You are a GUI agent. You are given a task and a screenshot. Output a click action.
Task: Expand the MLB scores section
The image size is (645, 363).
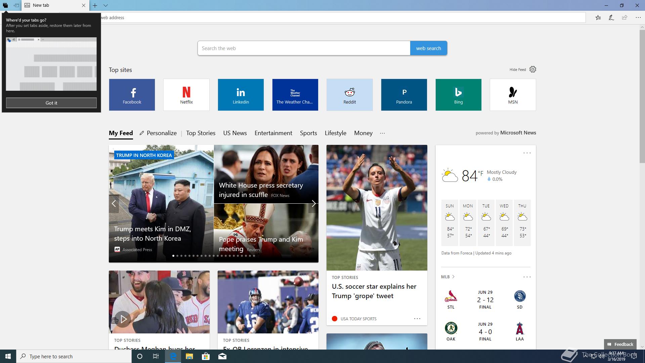pyautogui.click(x=448, y=277)
